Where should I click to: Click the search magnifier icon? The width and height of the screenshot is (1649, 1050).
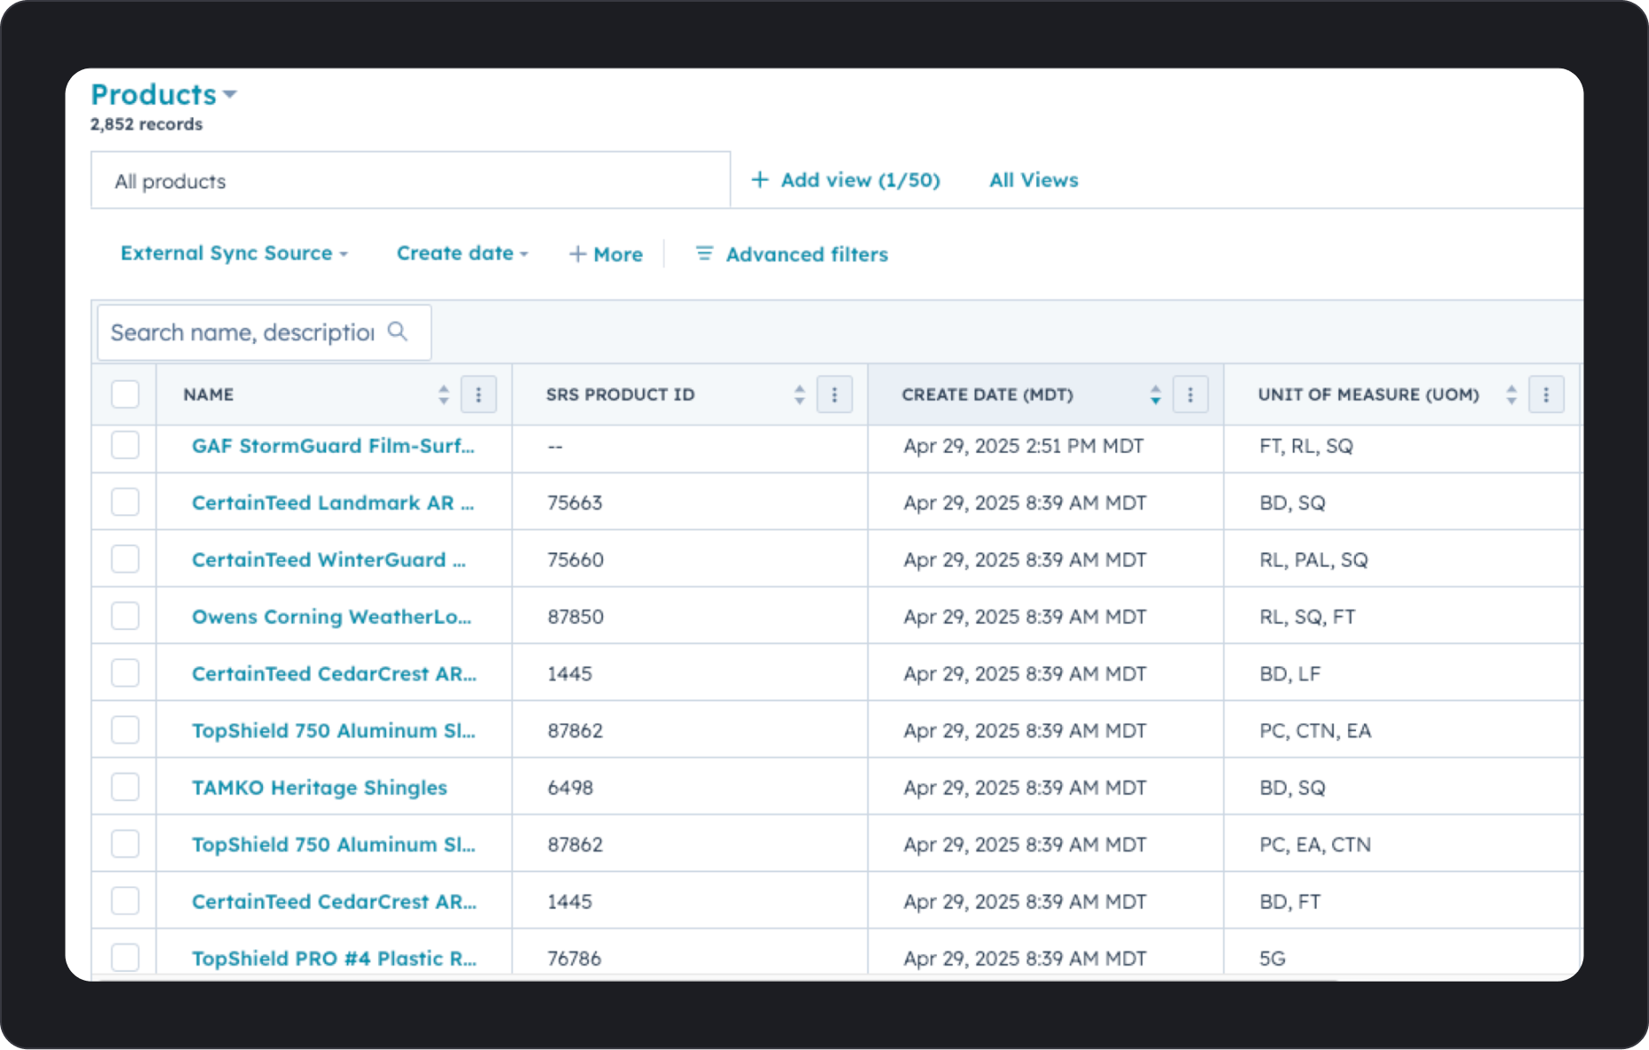tap(398, 331)
